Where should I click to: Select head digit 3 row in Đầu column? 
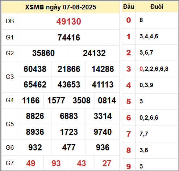coord(129,69)
